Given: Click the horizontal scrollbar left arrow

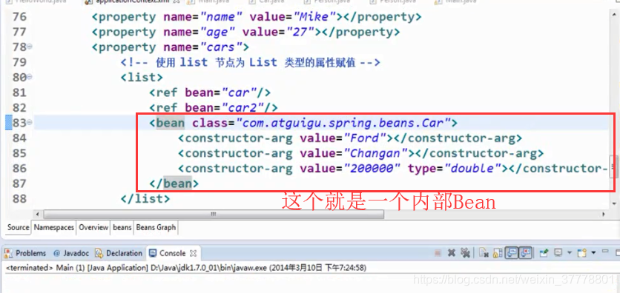Looking at the screenshot, I should 37,214.
